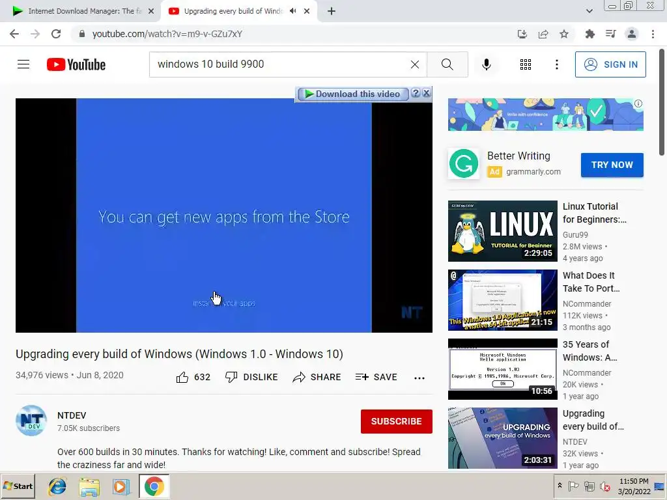Click the SIGN IN button

pyautogui.click(x=610, y=64)
